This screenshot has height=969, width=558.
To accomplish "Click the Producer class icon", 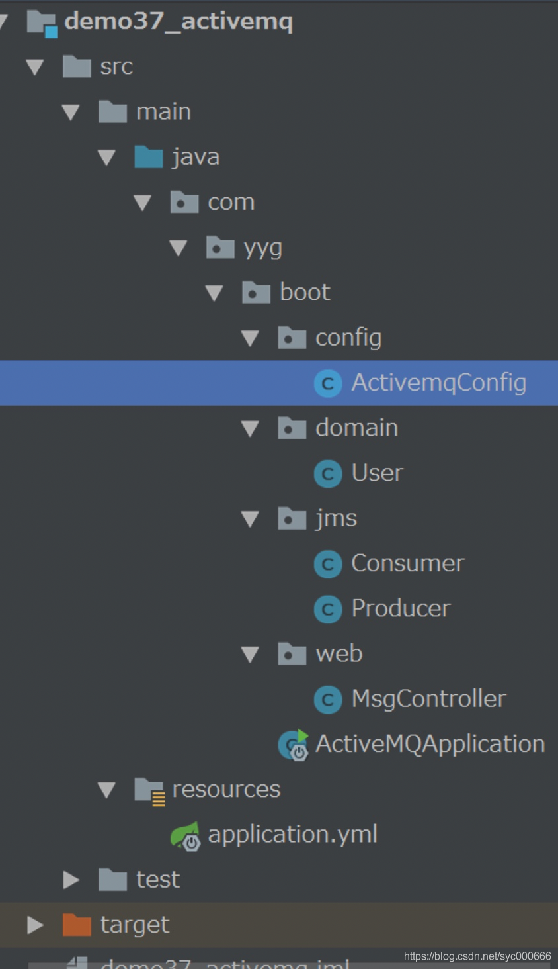I will coord(328,608).
